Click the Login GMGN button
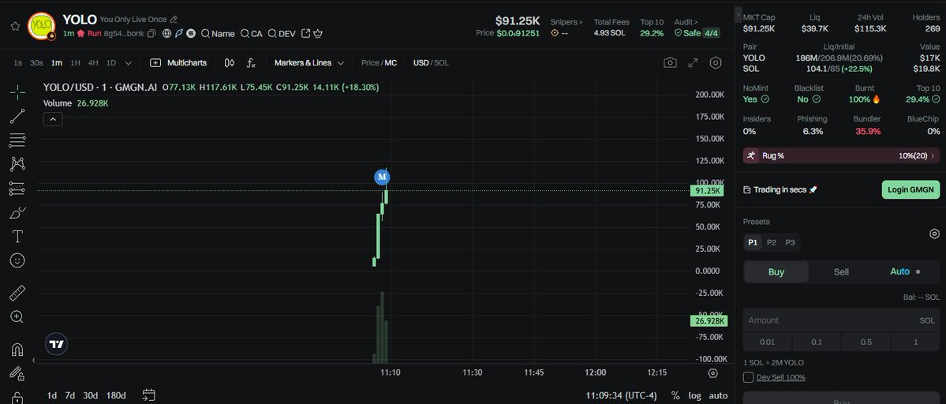The width and height of the screenshot is (946, 404). pos(910,189)
